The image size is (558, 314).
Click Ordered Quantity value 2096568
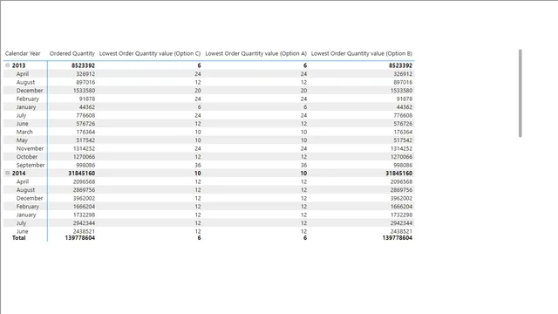pos(84,181)
